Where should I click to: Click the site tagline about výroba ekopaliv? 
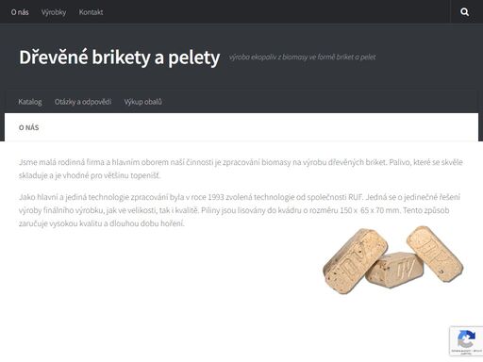(x=302, y=58)
